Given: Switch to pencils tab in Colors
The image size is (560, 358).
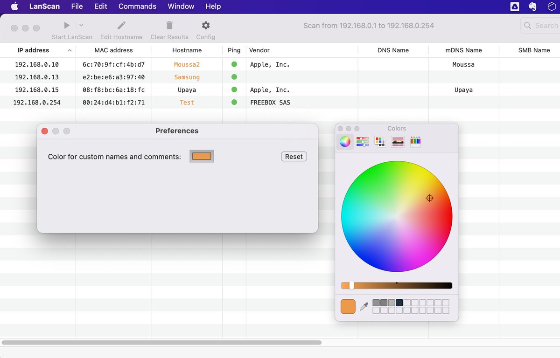Looking at the screenshot, I should coord(415,142).
